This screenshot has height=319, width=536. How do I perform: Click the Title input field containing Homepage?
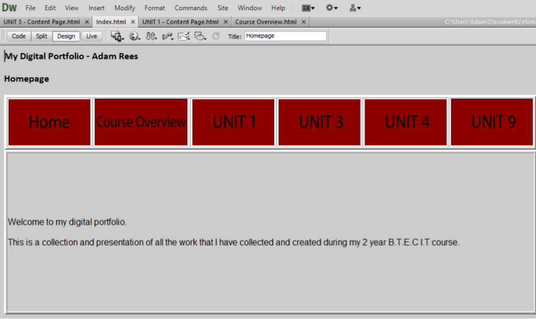[x=286, y=36]
